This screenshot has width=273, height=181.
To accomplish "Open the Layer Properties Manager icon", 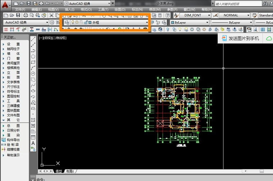I will point(67,22).
